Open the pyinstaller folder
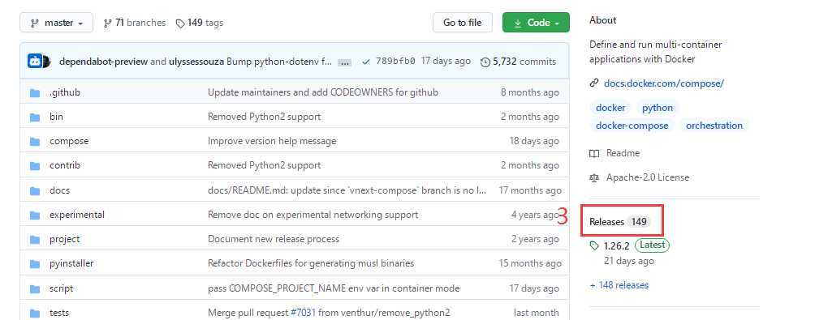 [x=71, y=263]
